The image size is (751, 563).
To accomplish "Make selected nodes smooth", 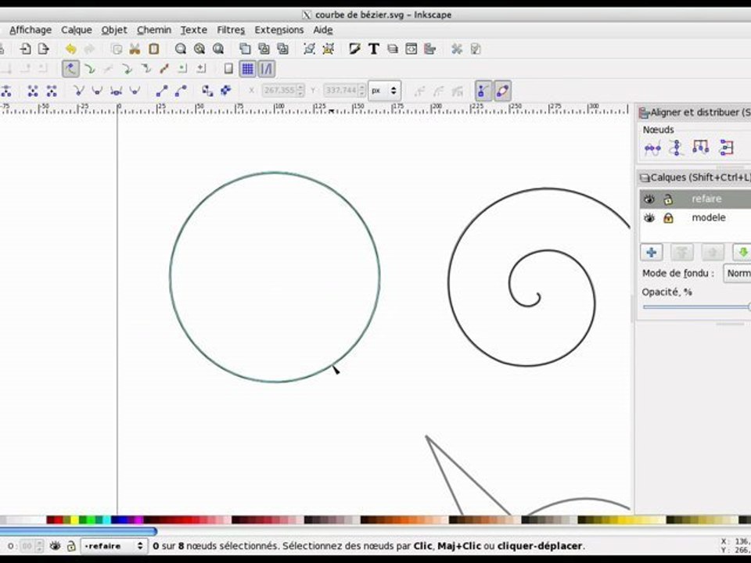I will tap(97, 91).
